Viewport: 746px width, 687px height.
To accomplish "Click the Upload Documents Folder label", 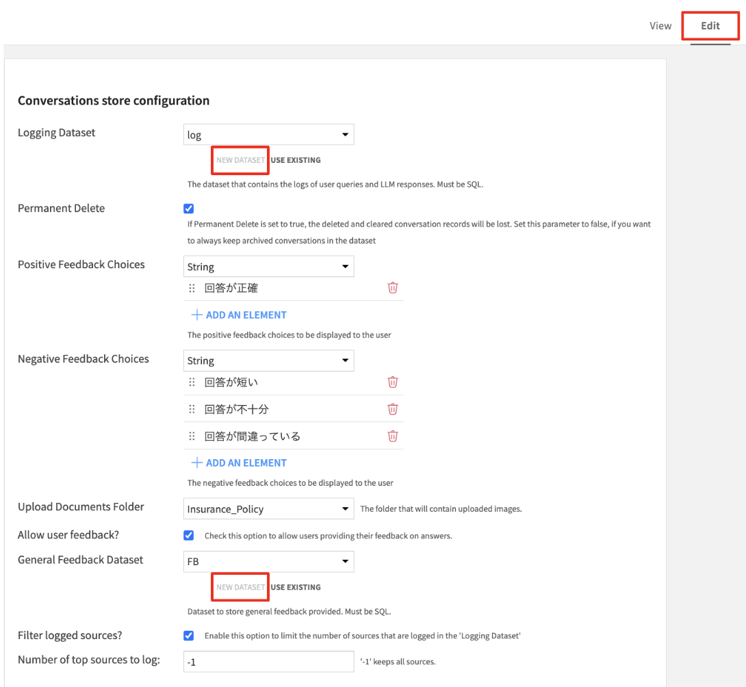I will point(81,506).
